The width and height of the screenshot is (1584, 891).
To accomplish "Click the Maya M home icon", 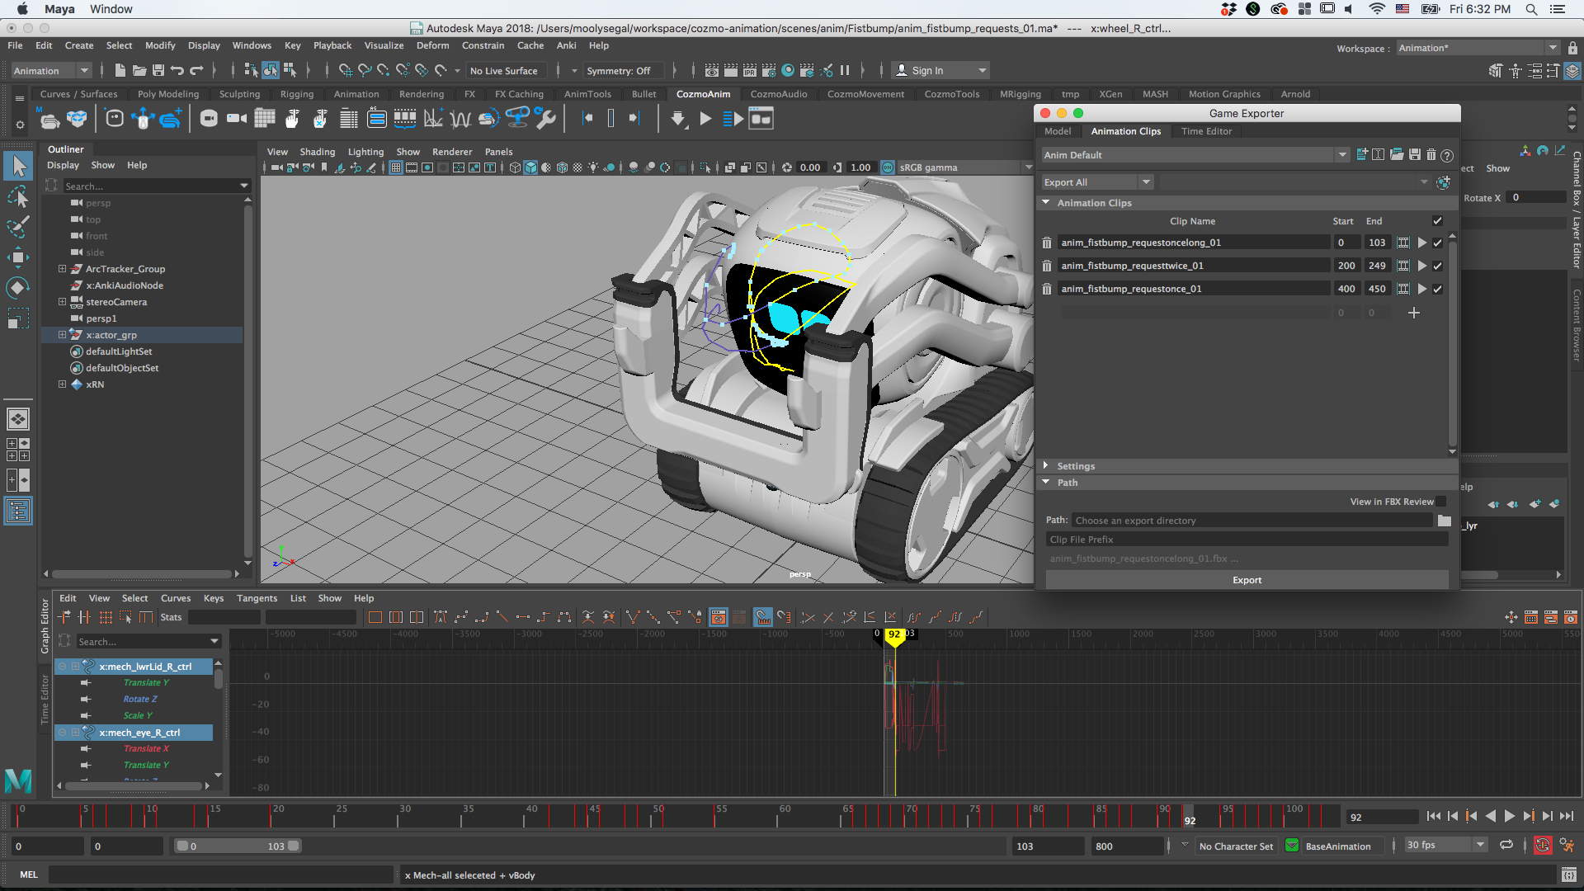I will coord(18,780).
